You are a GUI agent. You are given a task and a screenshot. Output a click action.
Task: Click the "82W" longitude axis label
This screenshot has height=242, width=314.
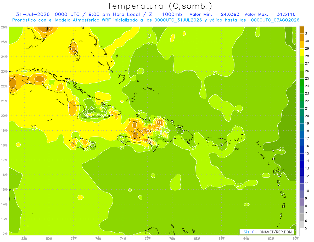(x=24, y=238)
